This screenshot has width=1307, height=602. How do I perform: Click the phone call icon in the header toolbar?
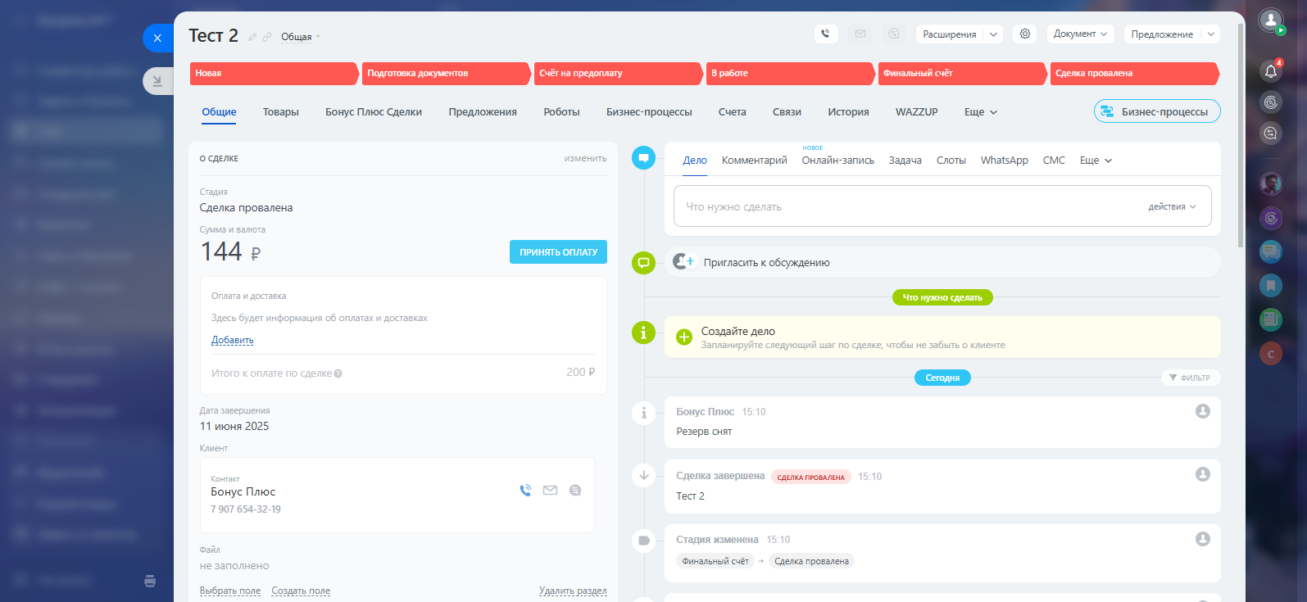coord(825,34)
